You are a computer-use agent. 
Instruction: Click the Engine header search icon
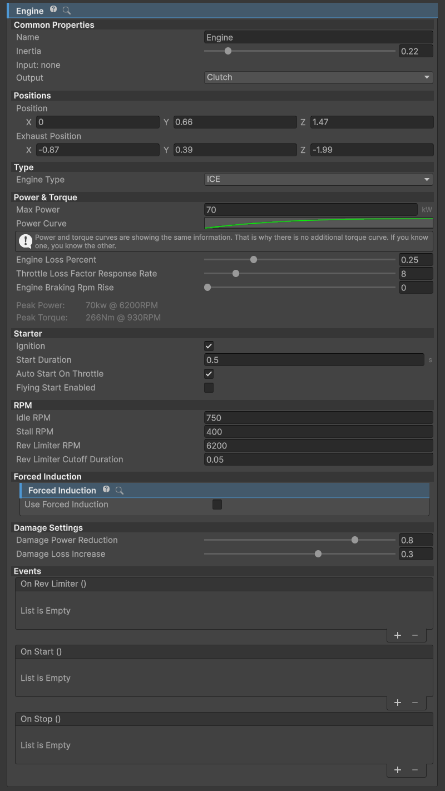coord(67,11)
